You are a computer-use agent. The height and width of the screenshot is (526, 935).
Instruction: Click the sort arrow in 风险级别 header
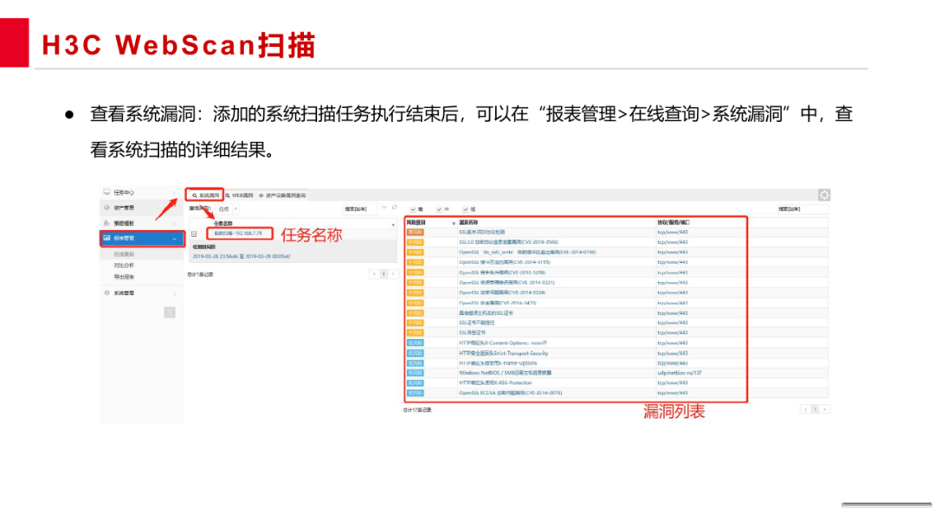pos(454,223)
